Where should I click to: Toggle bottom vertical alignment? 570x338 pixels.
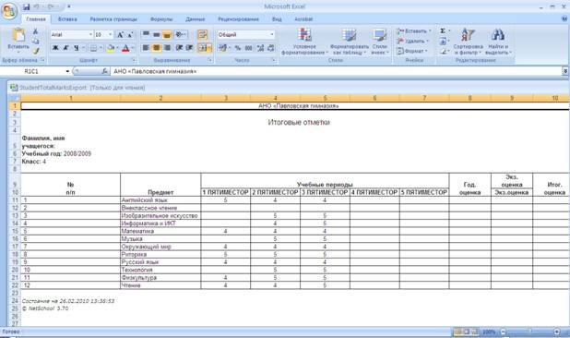tap(167, 34)
